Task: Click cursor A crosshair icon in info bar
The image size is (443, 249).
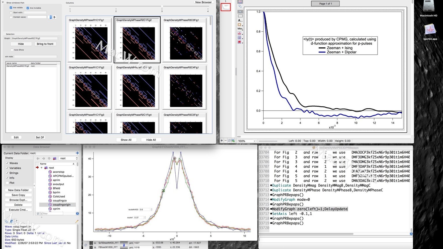Action: tap(91, 243)
